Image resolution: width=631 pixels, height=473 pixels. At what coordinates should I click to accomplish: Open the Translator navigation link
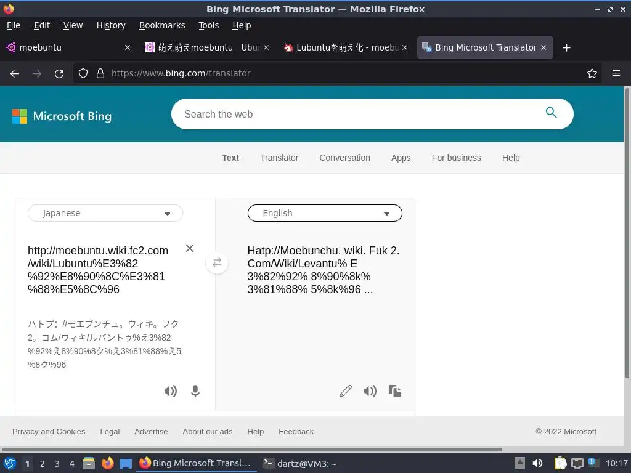(279, 158)
